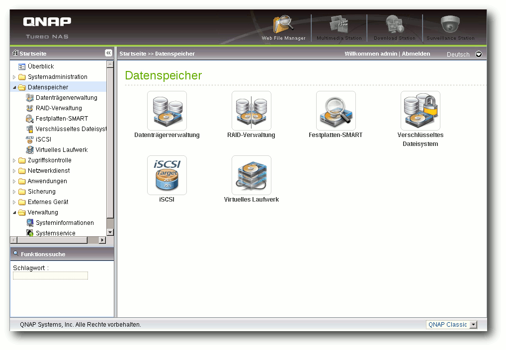Select Sicherung folder label

[42, 192]
